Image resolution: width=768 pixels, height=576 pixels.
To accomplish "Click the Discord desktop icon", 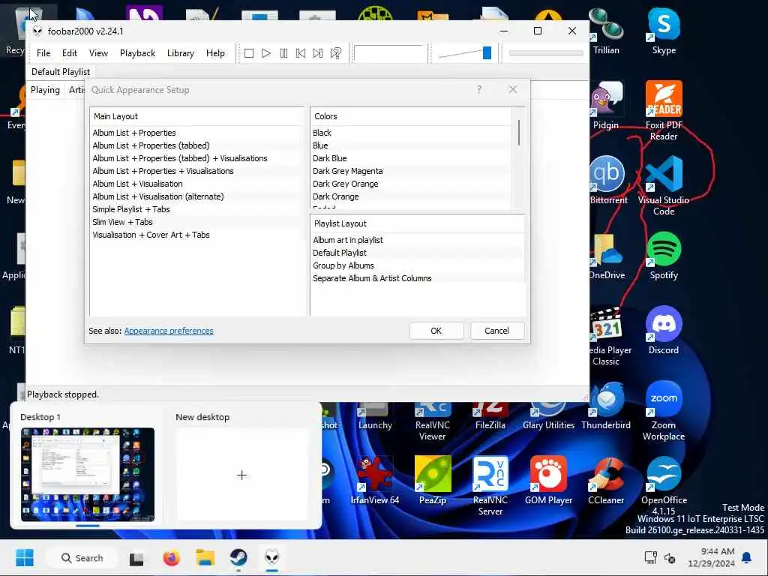I will pos(664,331).
